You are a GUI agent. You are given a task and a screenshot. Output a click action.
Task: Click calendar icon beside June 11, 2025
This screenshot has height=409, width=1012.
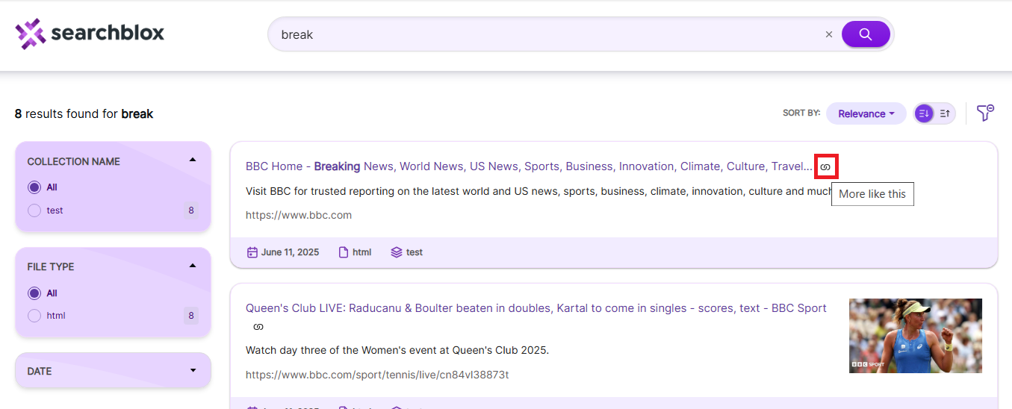tap(252, 252)
